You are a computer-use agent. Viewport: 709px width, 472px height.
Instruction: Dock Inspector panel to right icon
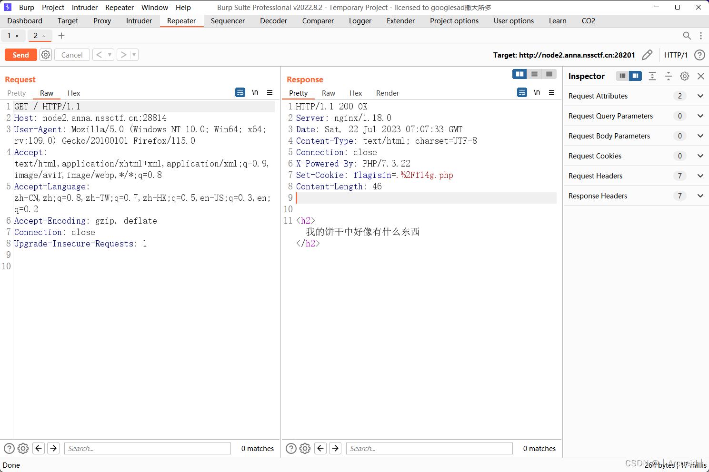[635, 76]
